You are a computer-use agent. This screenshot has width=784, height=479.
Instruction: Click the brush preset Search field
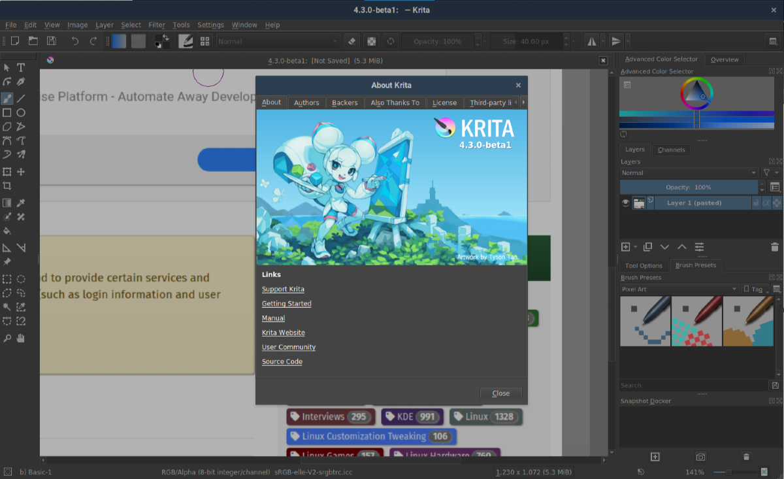coord(693,386)
